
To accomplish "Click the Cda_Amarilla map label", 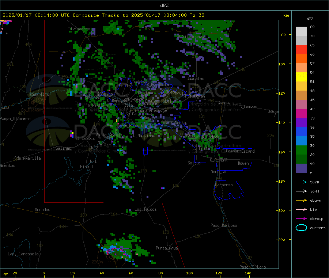I will tap(27, 158).
